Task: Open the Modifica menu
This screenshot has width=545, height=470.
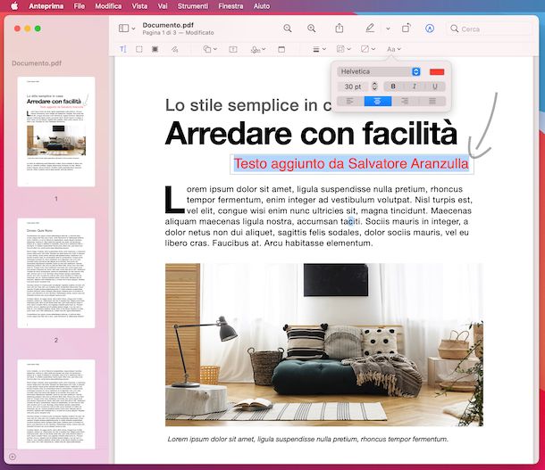Action: (108, 5)
